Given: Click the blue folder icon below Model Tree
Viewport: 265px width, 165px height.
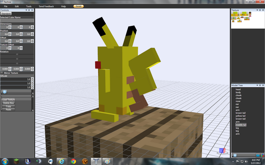Looking at the screenshot, I should (258, 155).
